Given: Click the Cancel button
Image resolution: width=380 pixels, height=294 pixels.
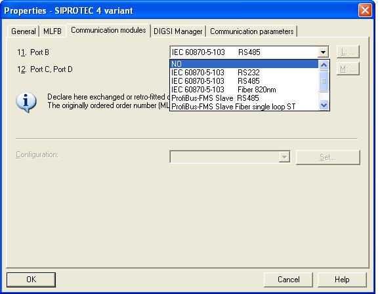Looking at the screenshot, I should [x=288, y=280].
